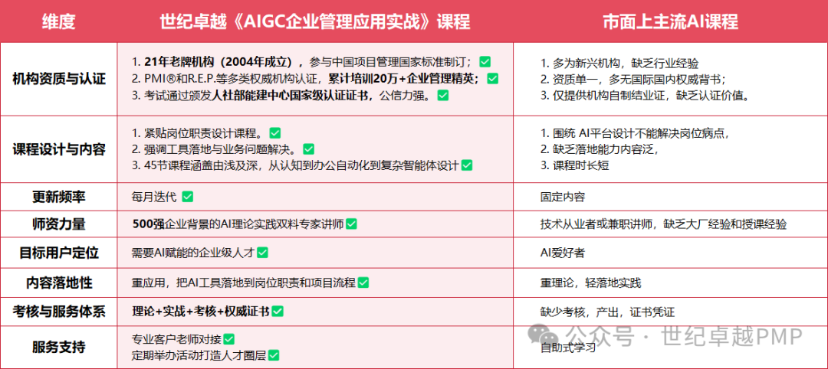Click checkmark after 定期举办活动打造人才圈层
Viewport: 828px width, 369px height.
(x=273, y=355)
